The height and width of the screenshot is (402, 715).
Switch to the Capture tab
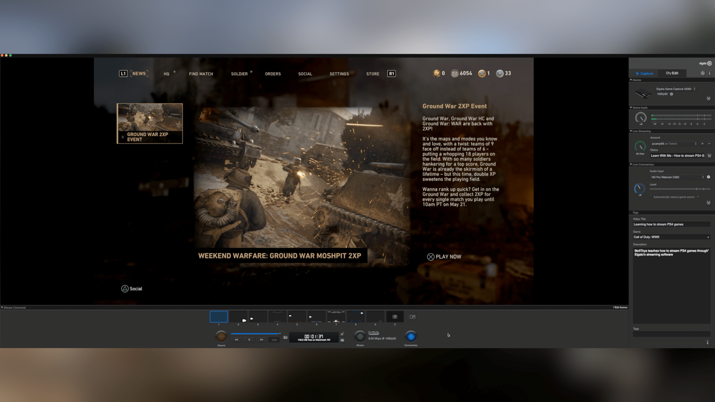(644, 73)
